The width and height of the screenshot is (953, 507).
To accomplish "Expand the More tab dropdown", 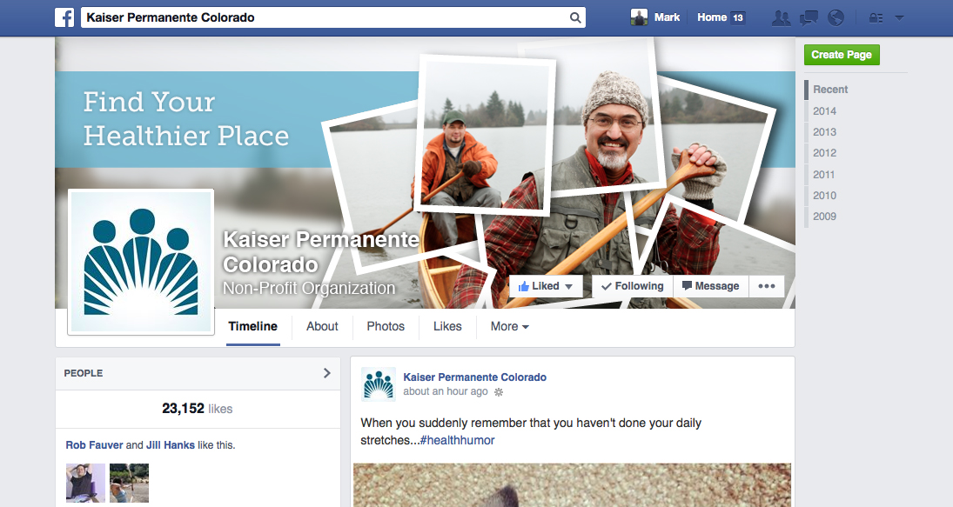I will 509,327.
